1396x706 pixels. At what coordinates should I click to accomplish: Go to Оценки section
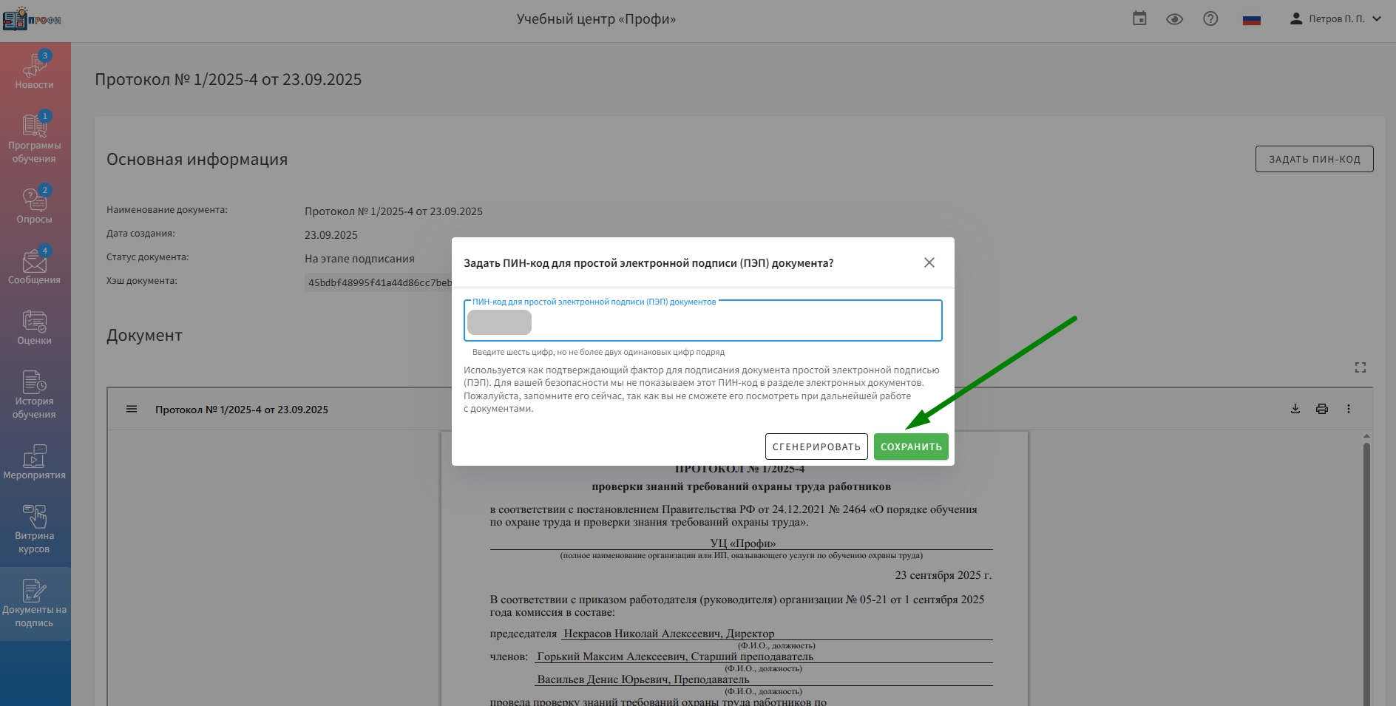[x=35, y=327]
